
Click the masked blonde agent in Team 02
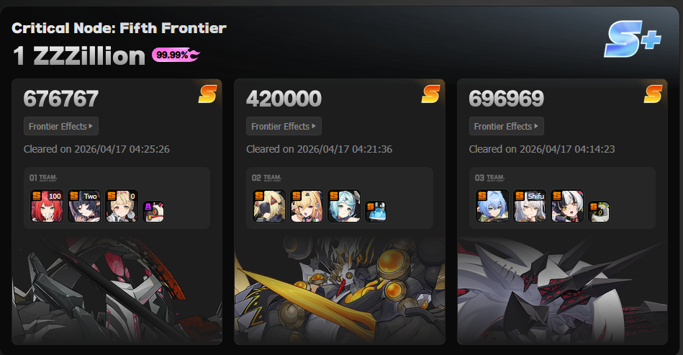pyautogui.click(x=269, y=206)
